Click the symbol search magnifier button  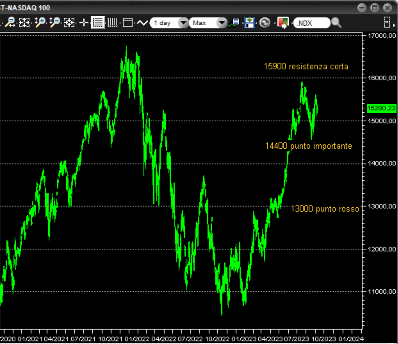pyautogui.click(x=337, y=23)
